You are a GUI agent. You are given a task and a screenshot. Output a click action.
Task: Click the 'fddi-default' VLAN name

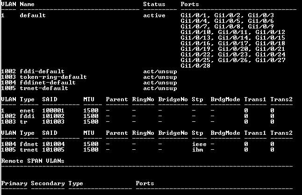pyautogui.click(x=42, y=71)
